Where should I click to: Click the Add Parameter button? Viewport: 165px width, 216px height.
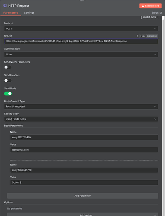pyautogui.click(x=82, y=196)
